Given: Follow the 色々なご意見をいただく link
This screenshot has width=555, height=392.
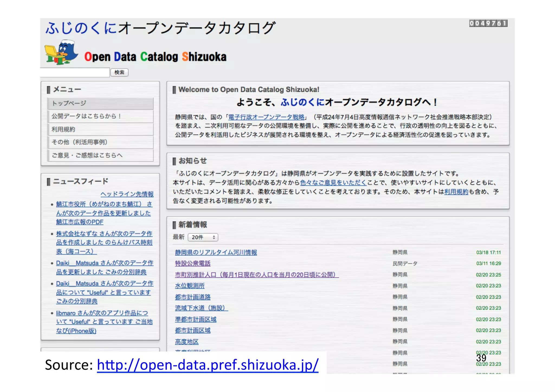Looking at the screenshot, I should tap(333, 183).
